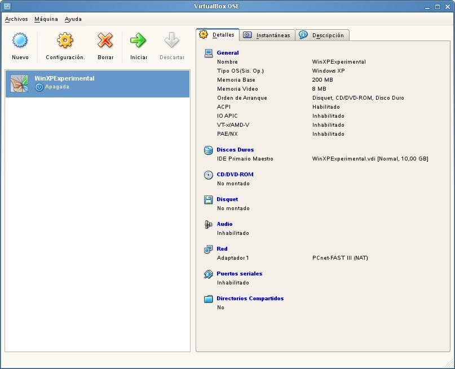The width and height of the screenshot is (455, 369).
Task: Click the Audio speaker icon
Action: (209, 224)
